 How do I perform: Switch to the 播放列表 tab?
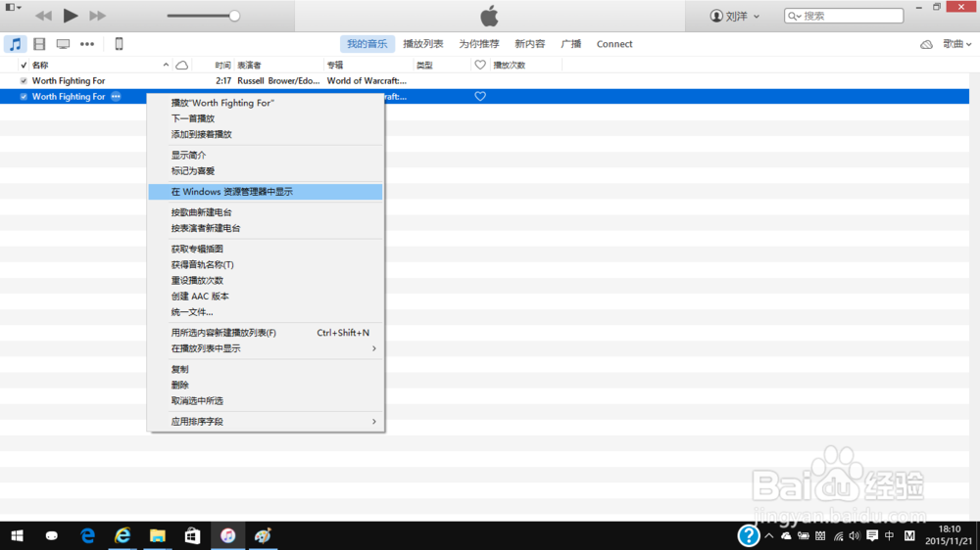423,44
